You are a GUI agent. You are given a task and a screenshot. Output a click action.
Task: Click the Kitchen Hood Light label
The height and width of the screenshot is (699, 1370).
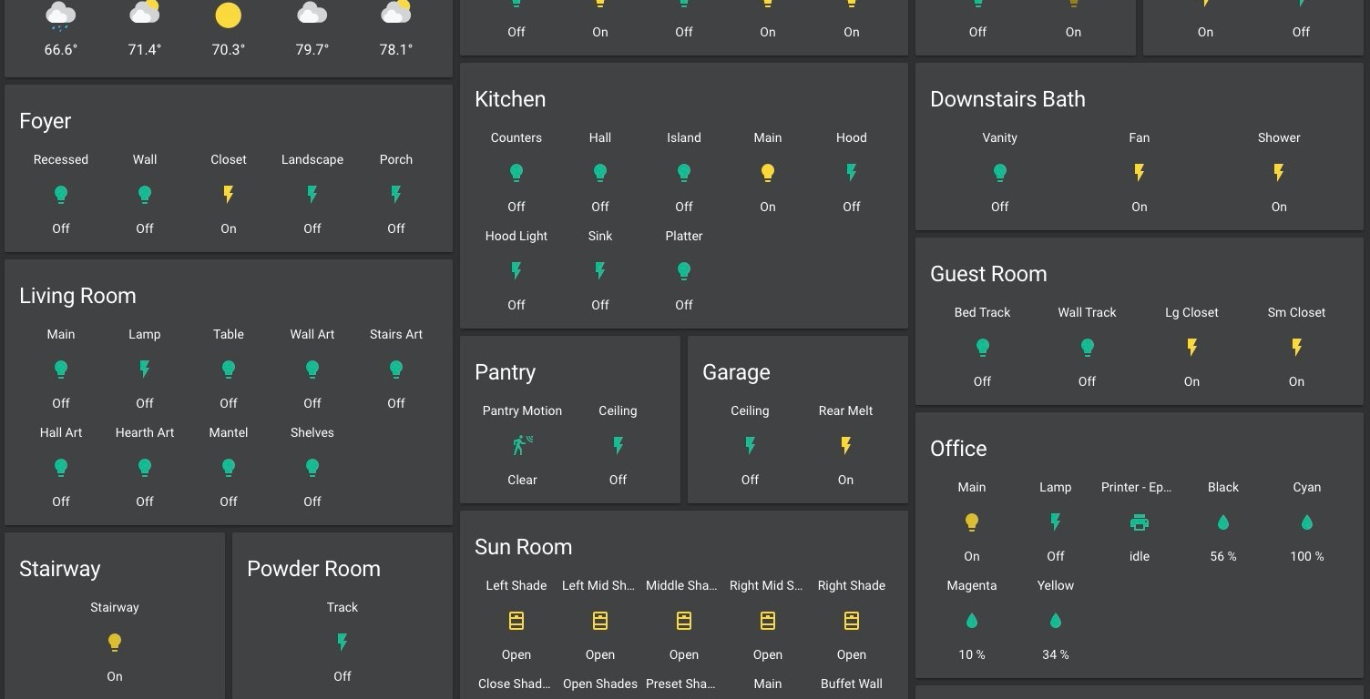pyautogui.click(x=516, y=236)
